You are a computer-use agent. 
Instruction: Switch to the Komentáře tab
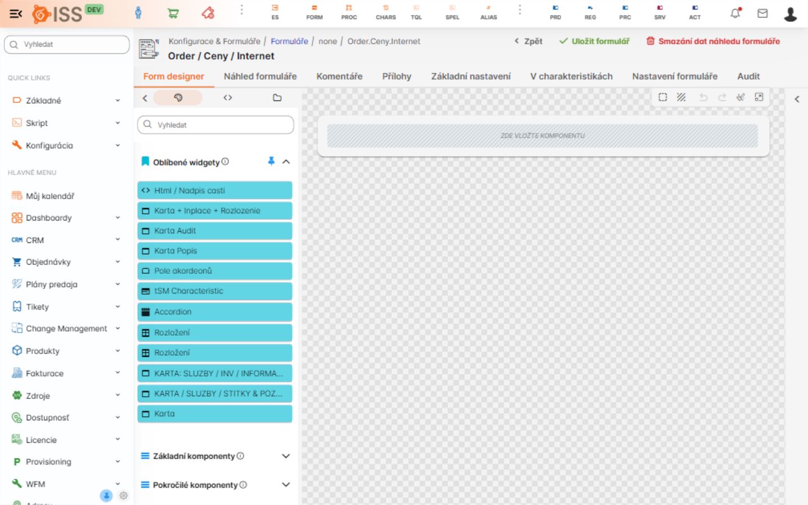(x=339, y=76)
